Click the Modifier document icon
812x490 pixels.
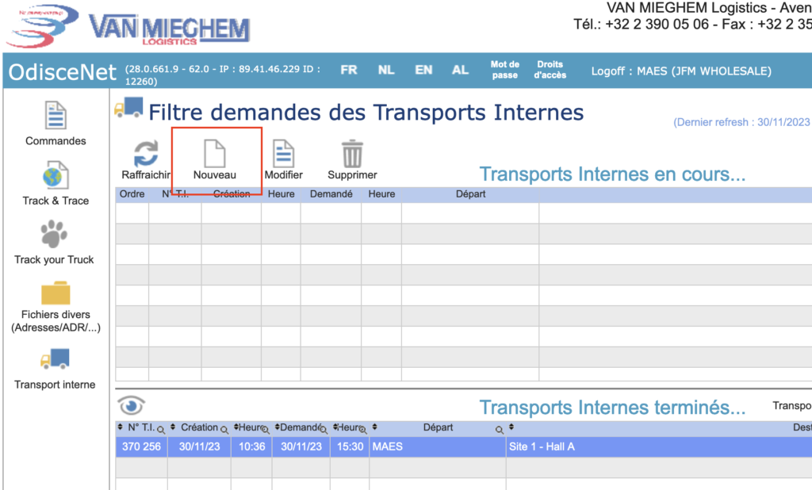[x=283, y=153]
